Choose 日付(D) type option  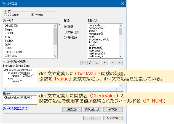coord(65,37)
